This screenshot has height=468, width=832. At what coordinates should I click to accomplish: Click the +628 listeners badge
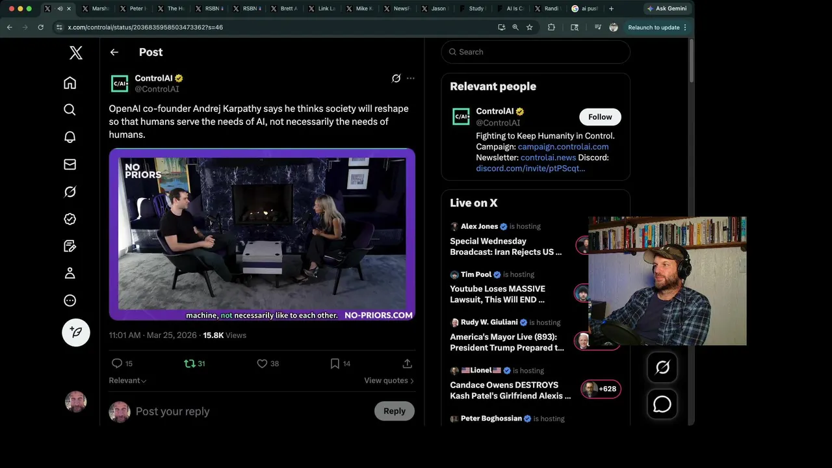tap(601, 389)
